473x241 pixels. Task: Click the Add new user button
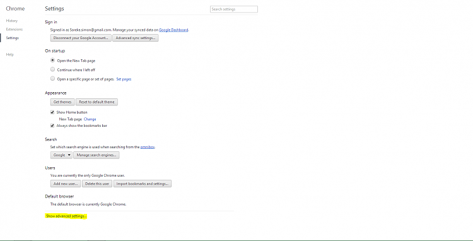[66, 184]
